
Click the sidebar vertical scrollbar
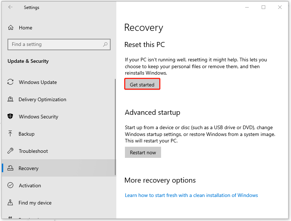point(115,126)
